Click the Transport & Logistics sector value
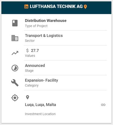Image resolution: width=113 pixels, height=125 pixels. click(x=44, y=36)
